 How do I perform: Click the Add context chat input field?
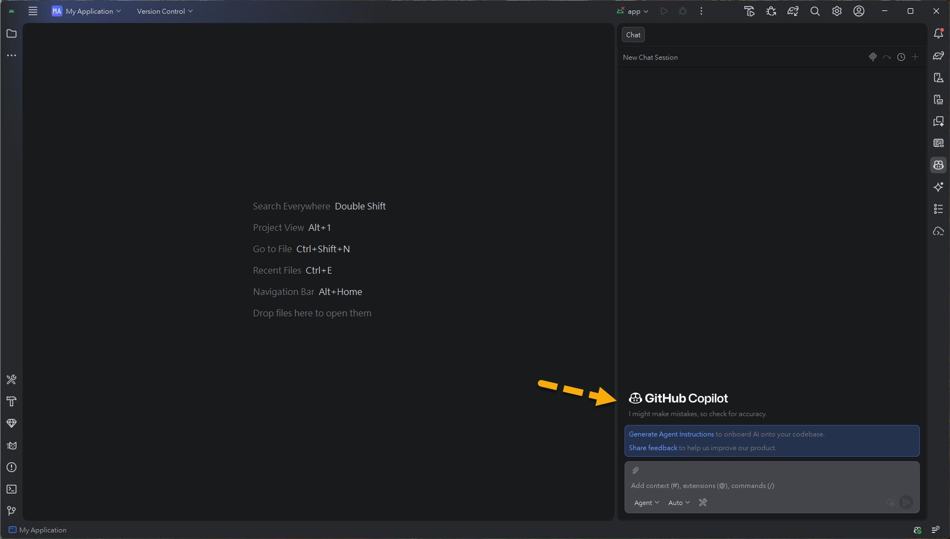pyautogui.click(x=772, y=485)
